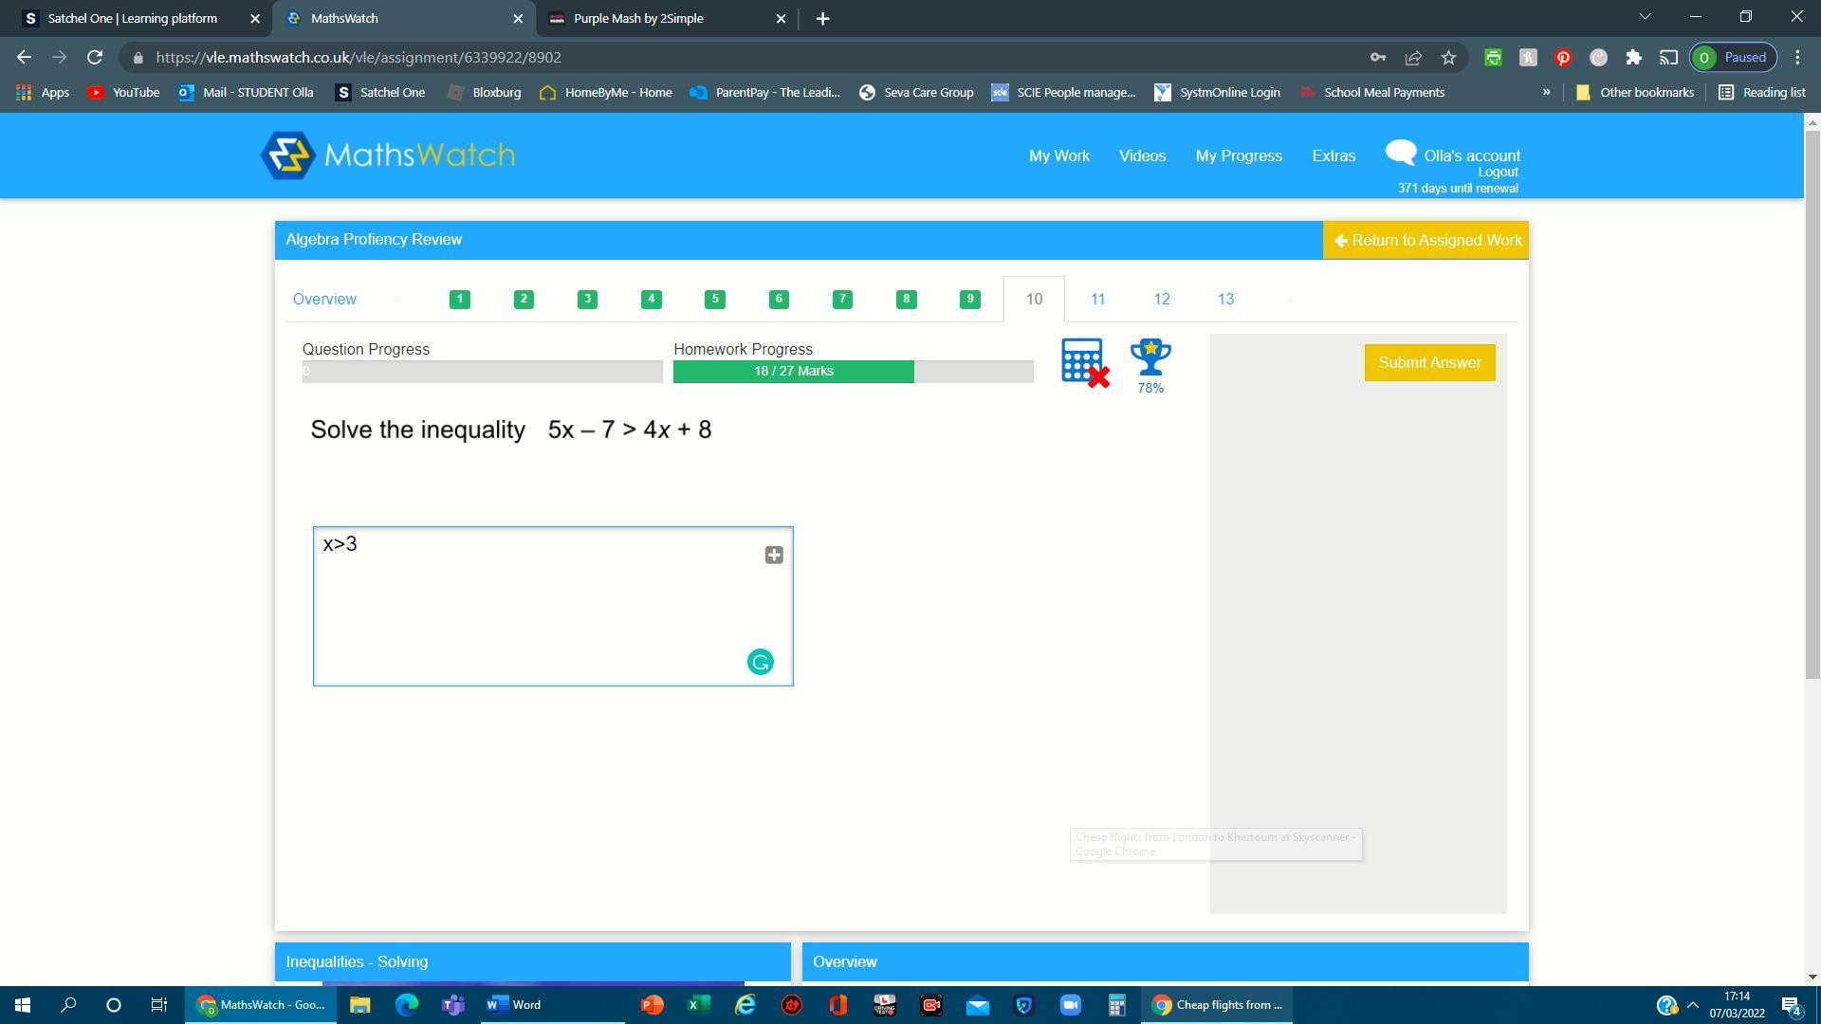Bookmark this page with the star icon

tap(1448, 58)
